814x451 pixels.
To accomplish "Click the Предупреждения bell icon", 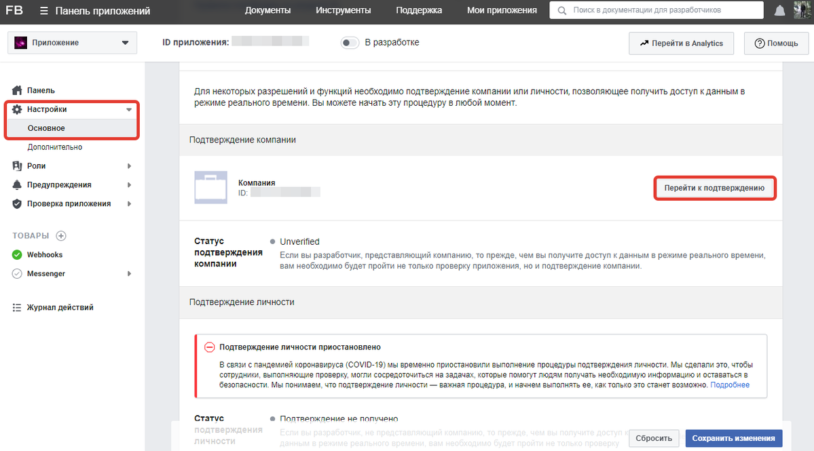I will pos(18,185).
